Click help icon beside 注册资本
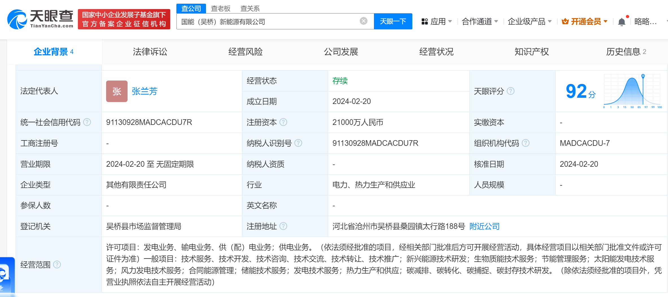Screen dimensions: 668x297 [x=283, y=122]
